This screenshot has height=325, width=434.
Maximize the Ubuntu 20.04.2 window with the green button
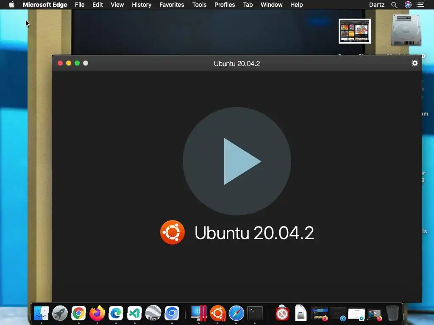pos(77,63)
